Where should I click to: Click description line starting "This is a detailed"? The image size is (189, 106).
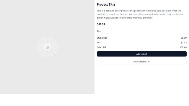[x=139, y=11]
